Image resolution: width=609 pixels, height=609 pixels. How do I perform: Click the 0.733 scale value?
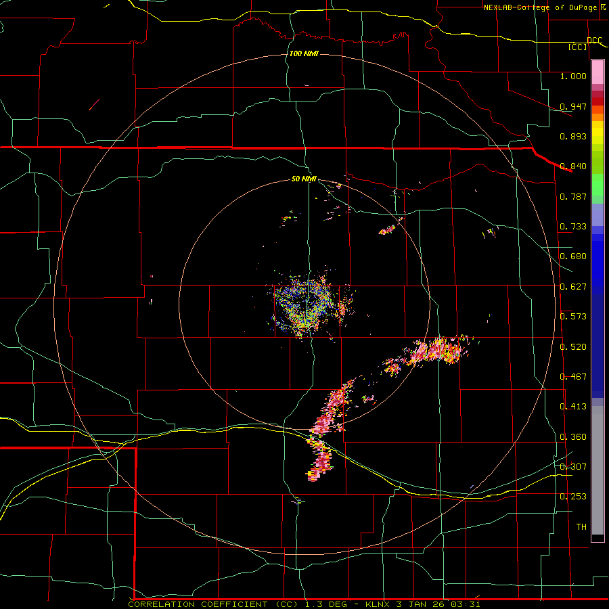coord(573,227)
